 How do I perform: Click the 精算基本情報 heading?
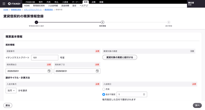coord(14,37)
